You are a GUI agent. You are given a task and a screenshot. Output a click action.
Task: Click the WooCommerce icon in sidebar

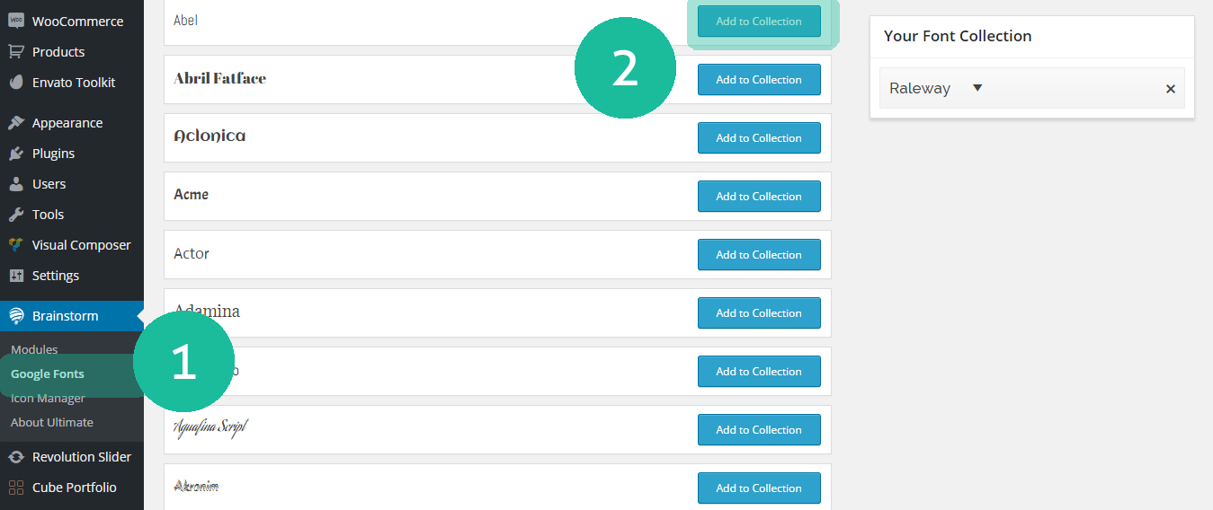16,21
